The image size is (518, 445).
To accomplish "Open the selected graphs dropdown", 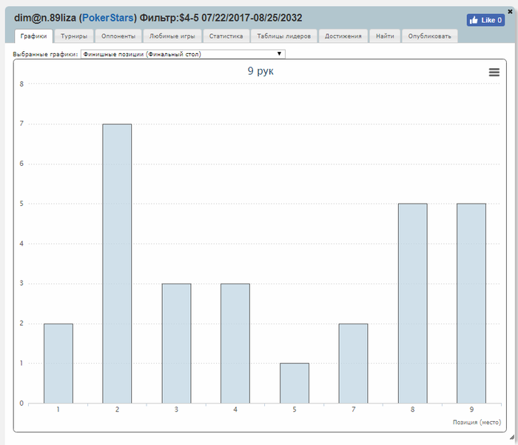I will coord(183,54).
